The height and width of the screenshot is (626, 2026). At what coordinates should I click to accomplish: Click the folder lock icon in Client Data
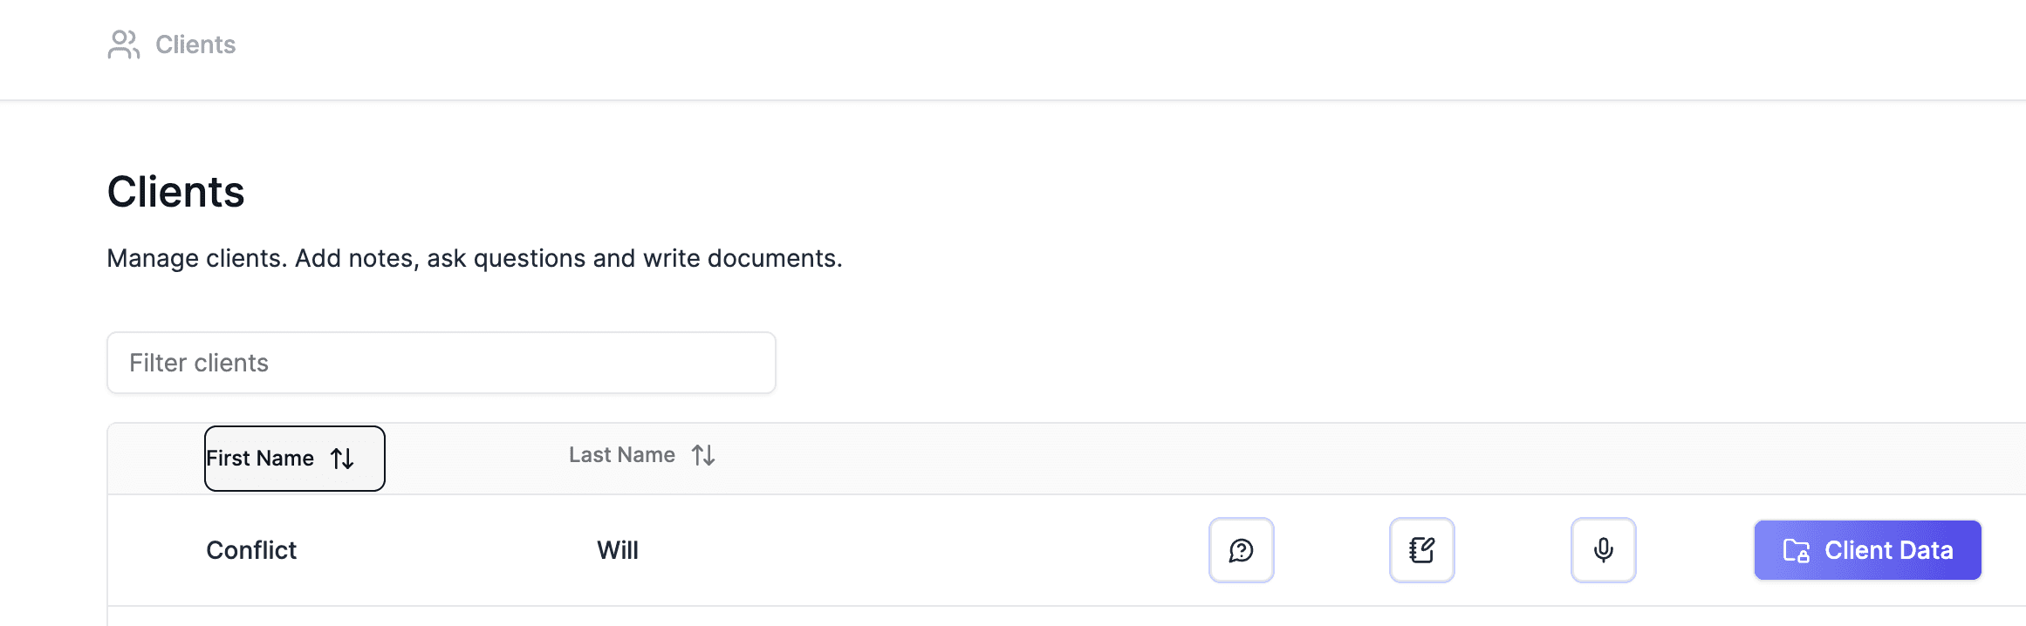pyautogui.click(x=1796, y=551)
